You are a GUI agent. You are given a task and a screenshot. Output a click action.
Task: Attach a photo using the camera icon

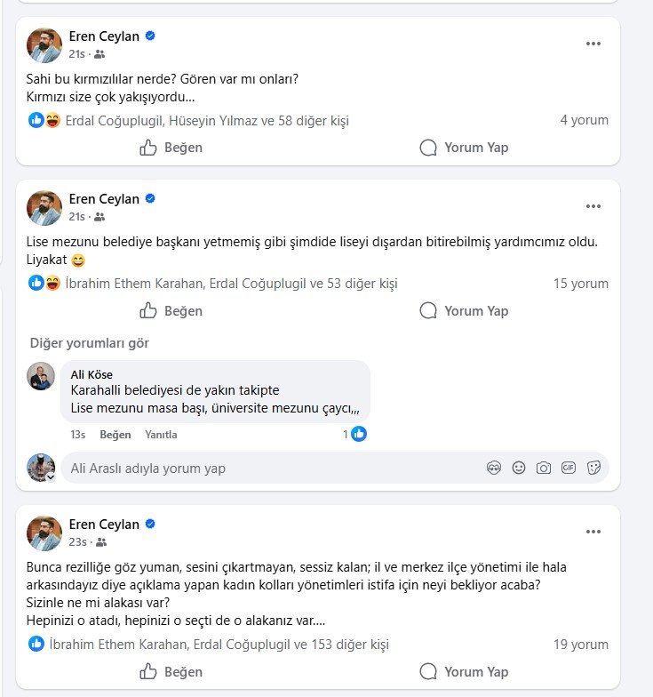pyautogui.click(x=544, y=469)
